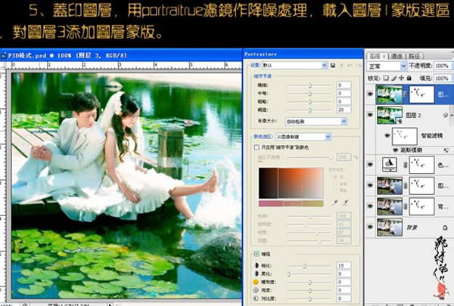Click the lock icon on 背景 layer
The width and height of the screenshot is (454, 306).
point(445,227)
